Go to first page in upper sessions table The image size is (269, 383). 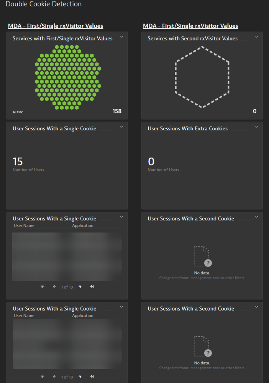[43, 287]
